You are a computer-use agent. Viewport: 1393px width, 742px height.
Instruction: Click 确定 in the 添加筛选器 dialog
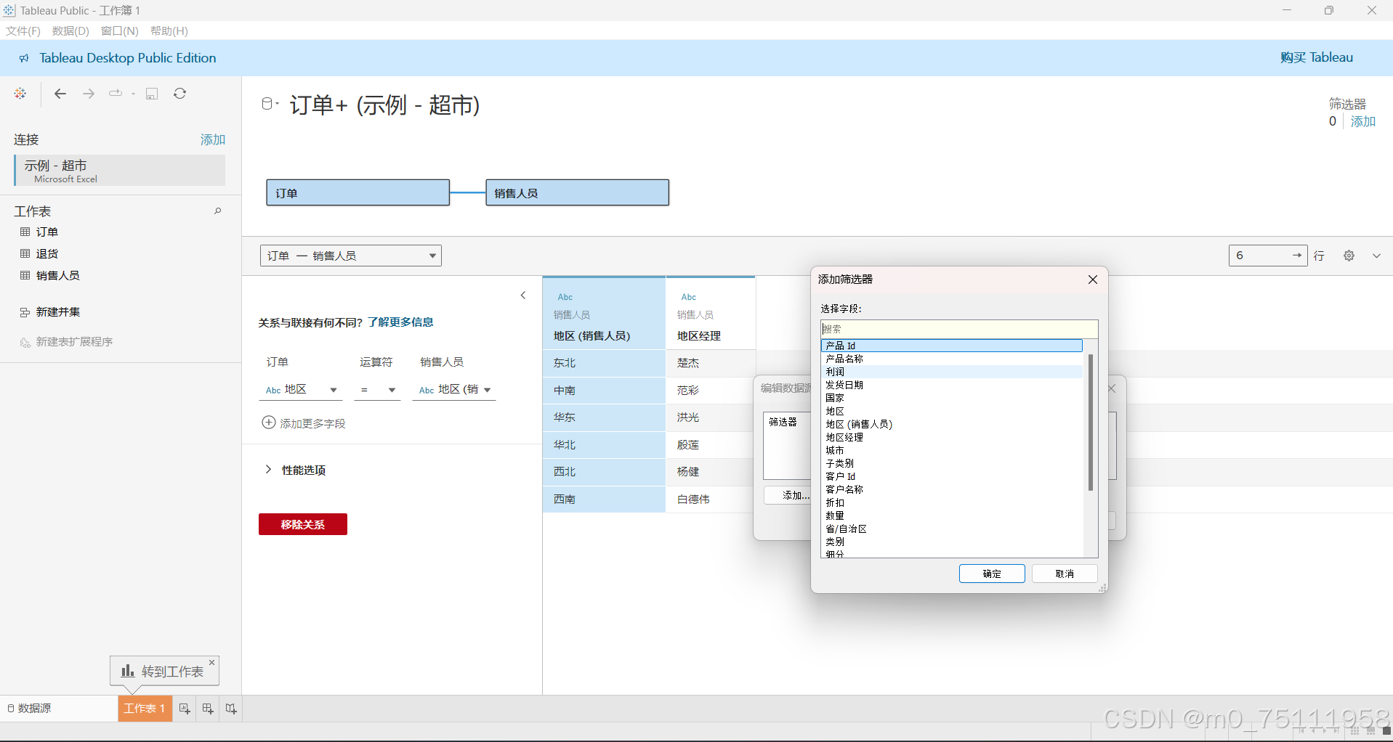992,574
